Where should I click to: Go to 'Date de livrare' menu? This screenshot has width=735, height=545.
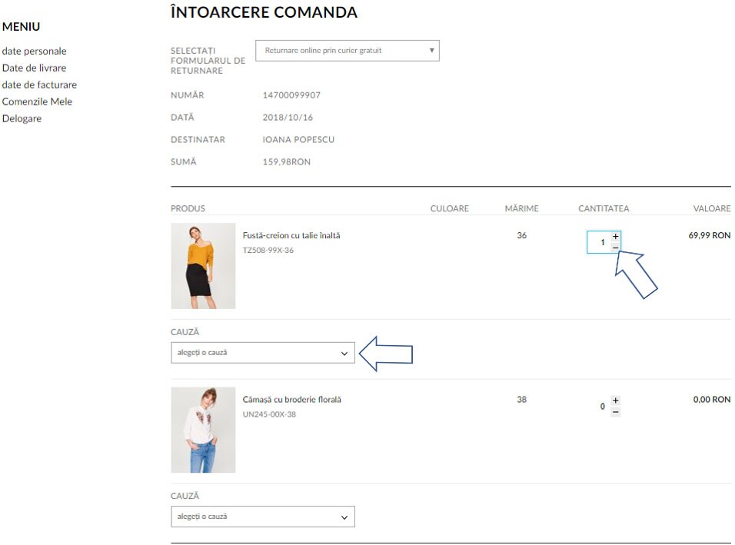(35, 68)
